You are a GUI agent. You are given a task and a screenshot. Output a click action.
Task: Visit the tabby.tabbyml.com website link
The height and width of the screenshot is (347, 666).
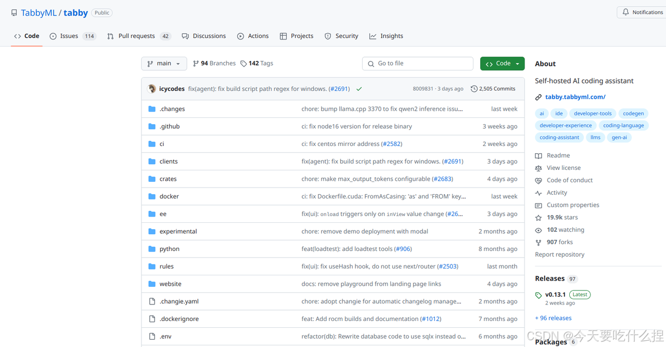[575, 97]
